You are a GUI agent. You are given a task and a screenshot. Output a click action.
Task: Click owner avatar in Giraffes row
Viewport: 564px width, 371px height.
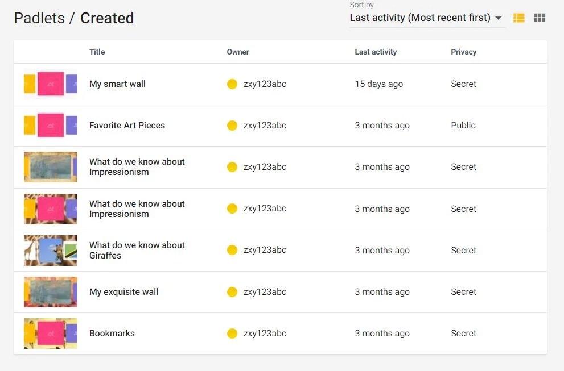click(x=232, y=250)
